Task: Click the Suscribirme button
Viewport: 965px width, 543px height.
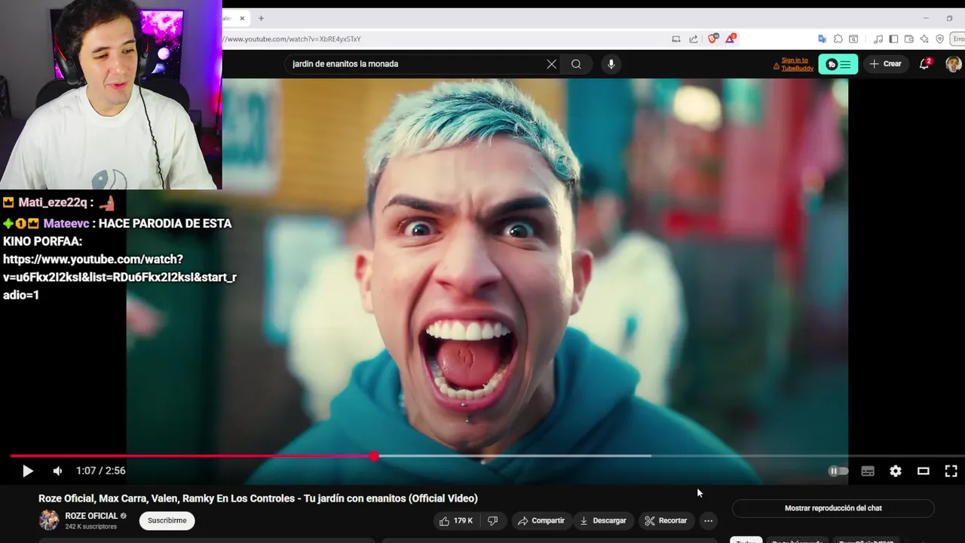Action: pos(167,520)
